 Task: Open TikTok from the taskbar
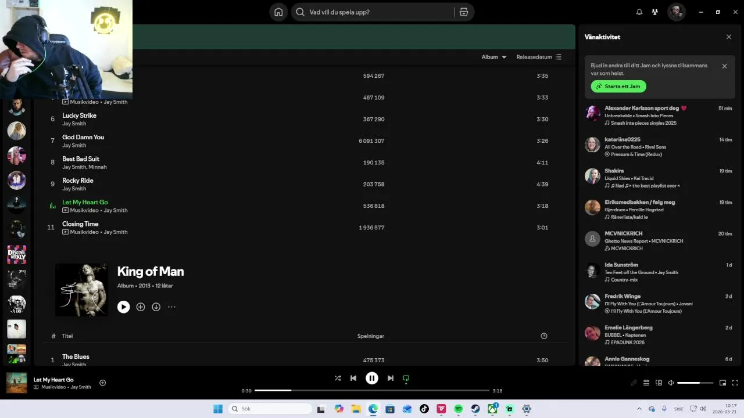(x=424, y=409)
